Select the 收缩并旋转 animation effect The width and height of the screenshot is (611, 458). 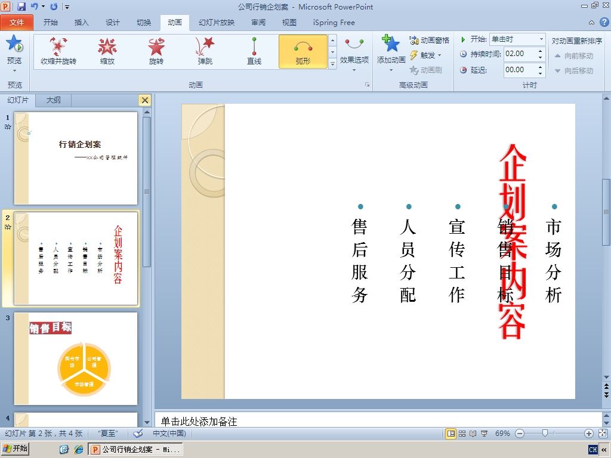pyautogui.click(x=58, y=51)
